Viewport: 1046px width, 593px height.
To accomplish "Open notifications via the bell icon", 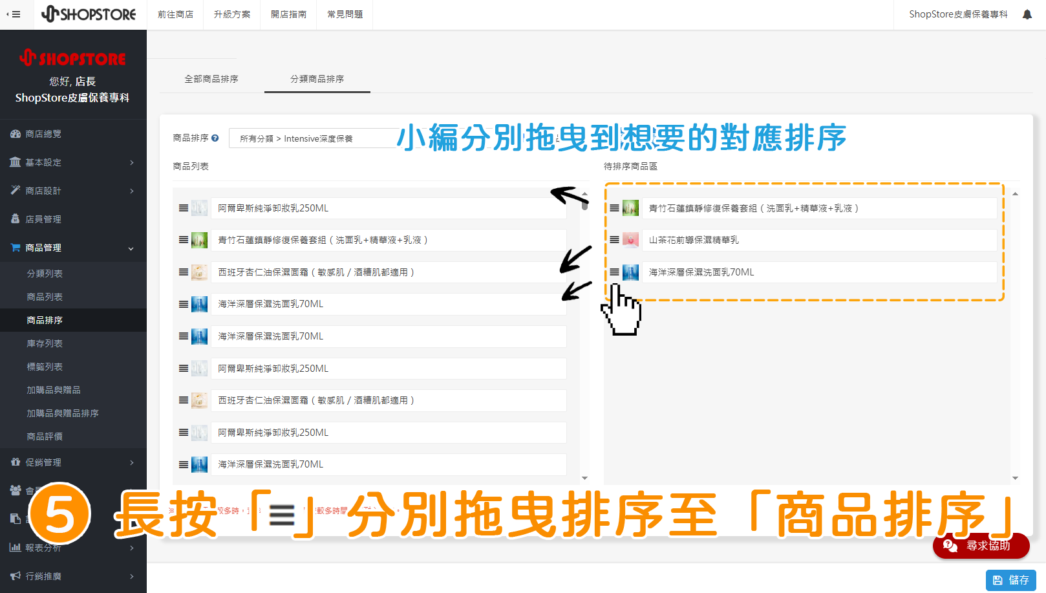I will coord(1027,14).
